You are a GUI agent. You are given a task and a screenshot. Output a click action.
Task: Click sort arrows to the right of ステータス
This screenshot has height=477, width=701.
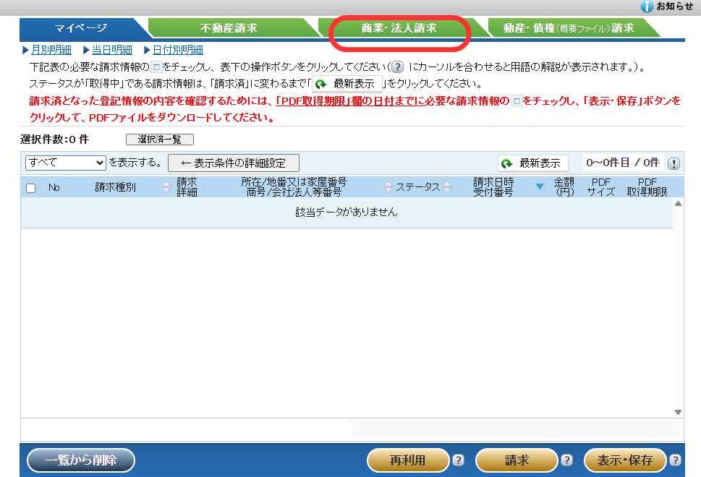coord(446,187)
